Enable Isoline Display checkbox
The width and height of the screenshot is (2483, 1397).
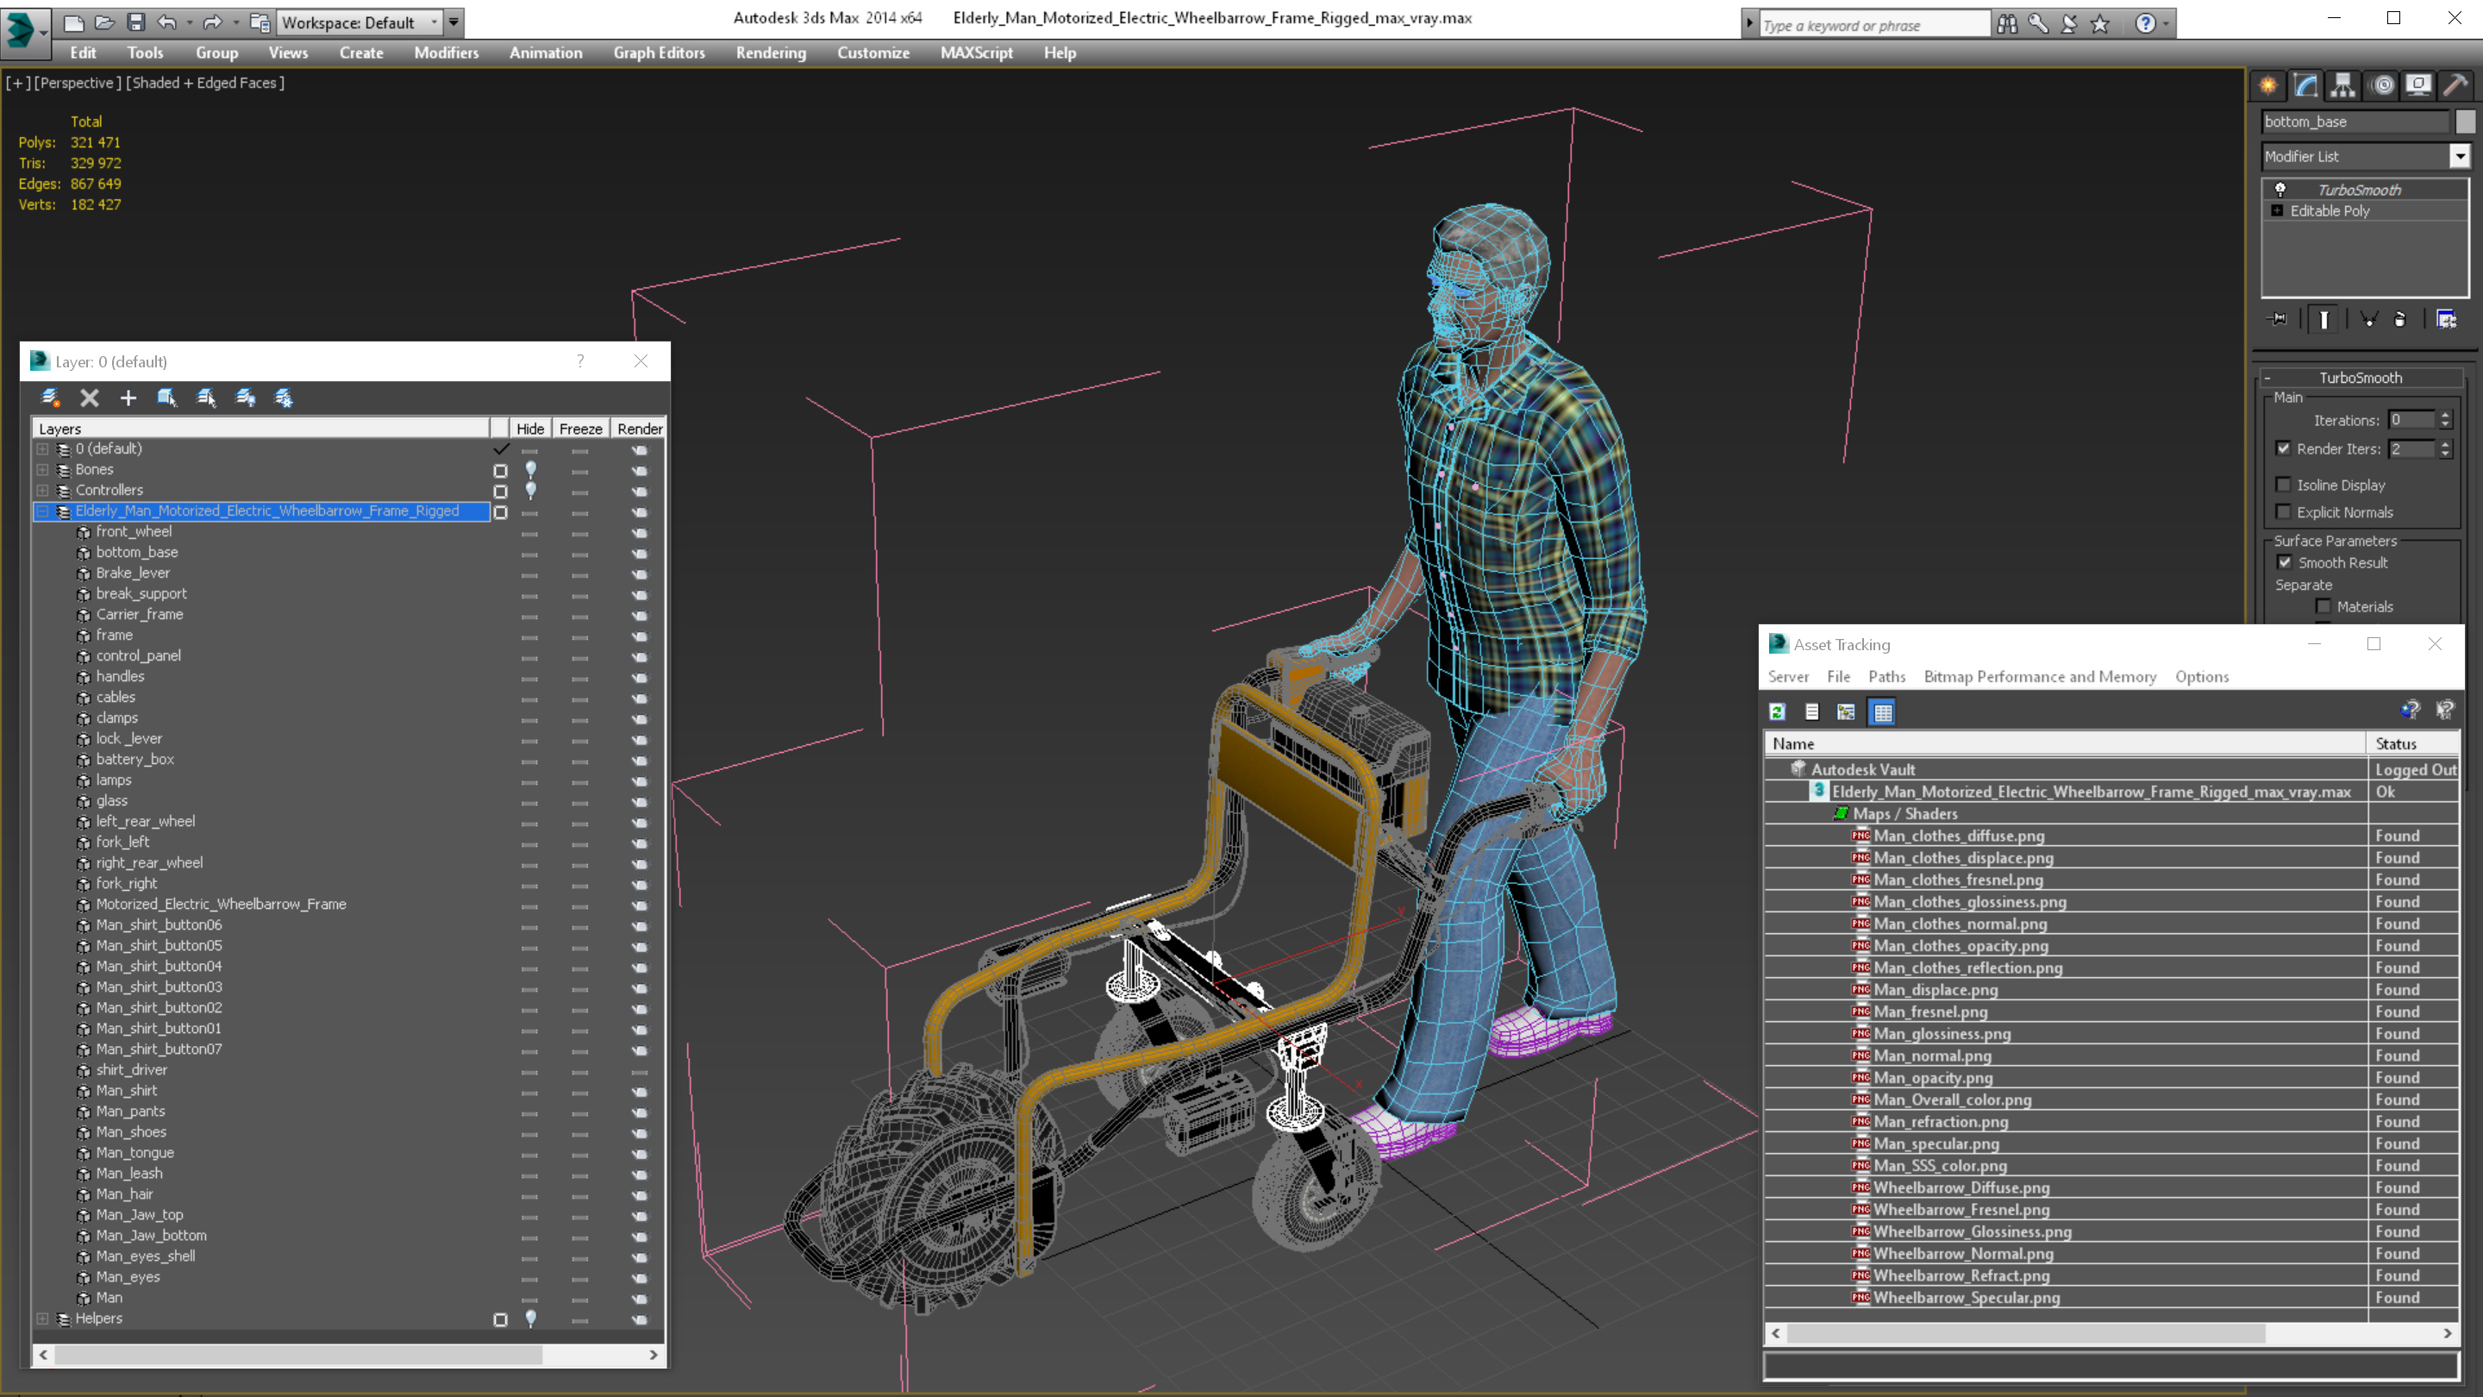tap(2284, 485)
